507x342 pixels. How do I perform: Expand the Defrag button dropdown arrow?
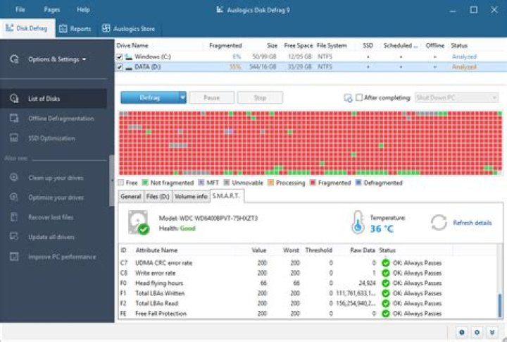182,97
